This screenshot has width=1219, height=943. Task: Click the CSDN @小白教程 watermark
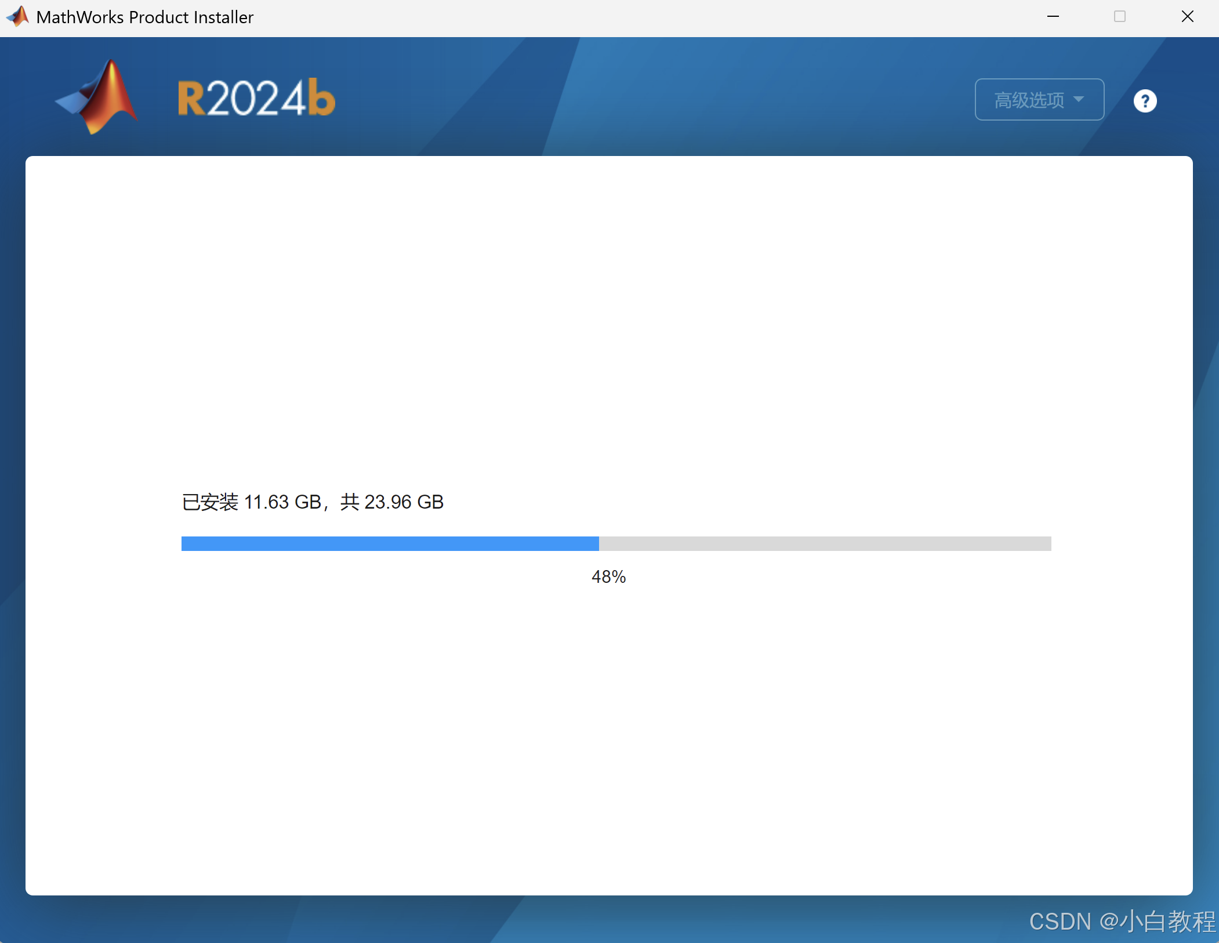[1122, 921]
